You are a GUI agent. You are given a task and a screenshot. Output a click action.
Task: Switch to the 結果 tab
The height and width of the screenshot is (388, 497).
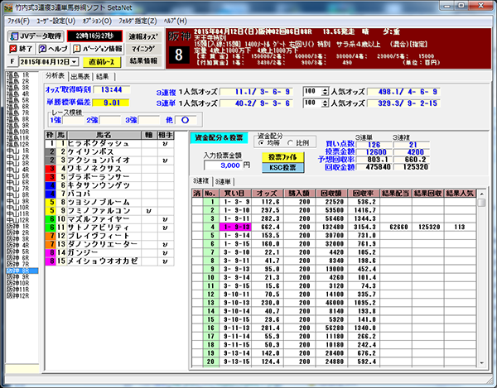pyautogui.click(x=103, y=77)
